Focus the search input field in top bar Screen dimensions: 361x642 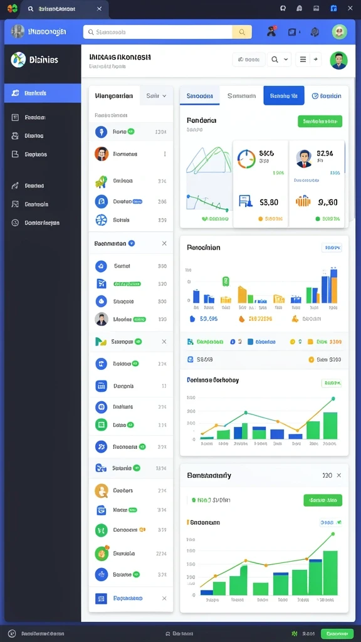[x=158, y=32]
